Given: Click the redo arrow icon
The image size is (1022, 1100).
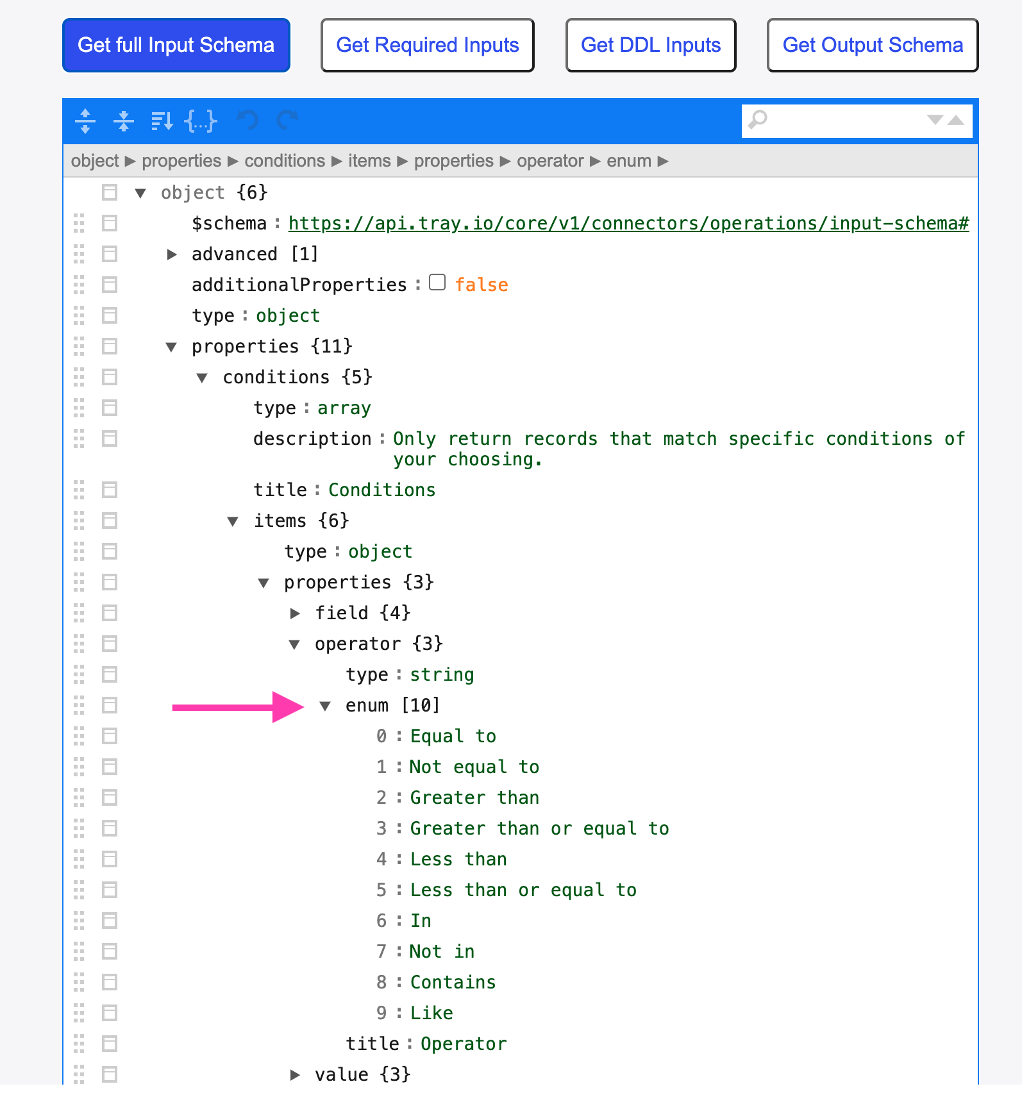Looking at the screenshot, I should 288,121.
